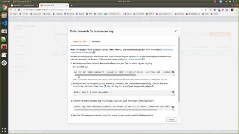Image resolution: width=239 pixels, height=134 pixels.
Task: Open Slack from the dock
Action: pyautogui.click(x=4, y=63)
